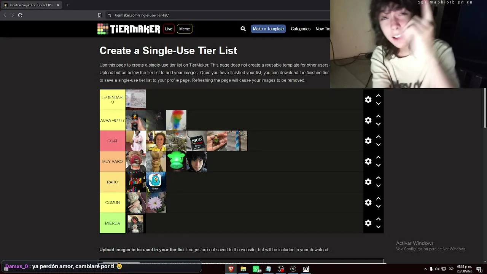Click the AURA +67777 tier label

(x=113, y=120)
